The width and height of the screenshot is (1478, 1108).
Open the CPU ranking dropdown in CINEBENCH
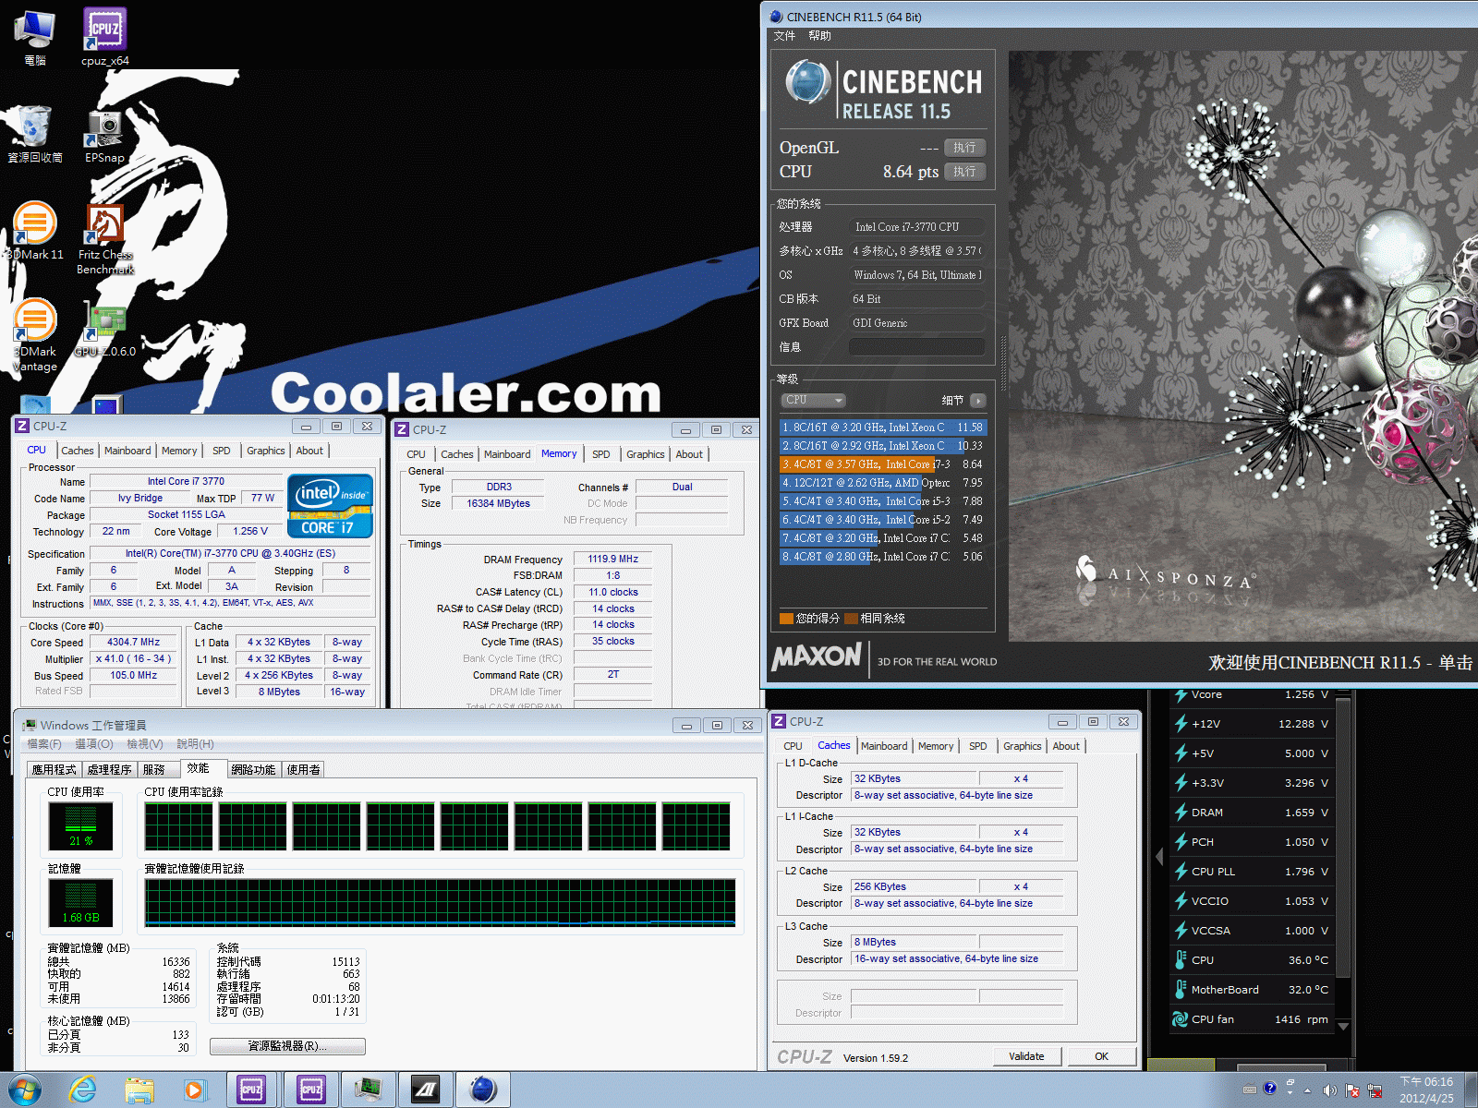tap(814, 400)
